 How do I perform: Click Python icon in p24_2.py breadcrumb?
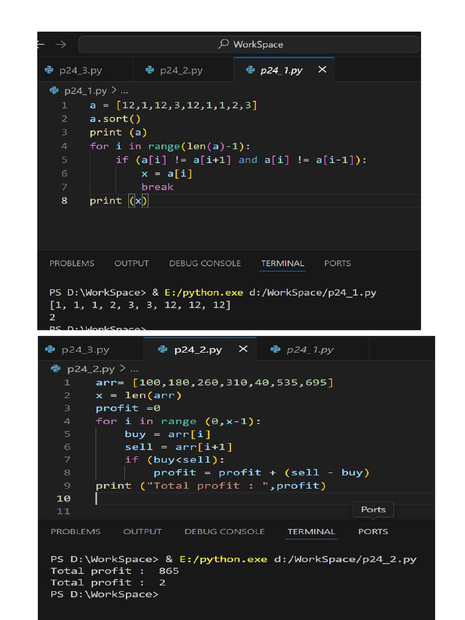point(56,369)
